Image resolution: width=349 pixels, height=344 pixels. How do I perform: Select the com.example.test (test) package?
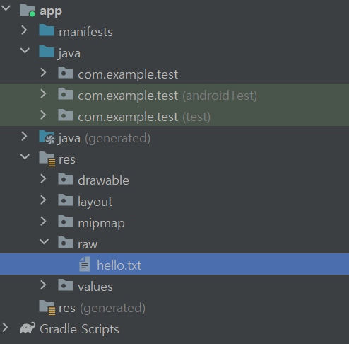point(174,115)
